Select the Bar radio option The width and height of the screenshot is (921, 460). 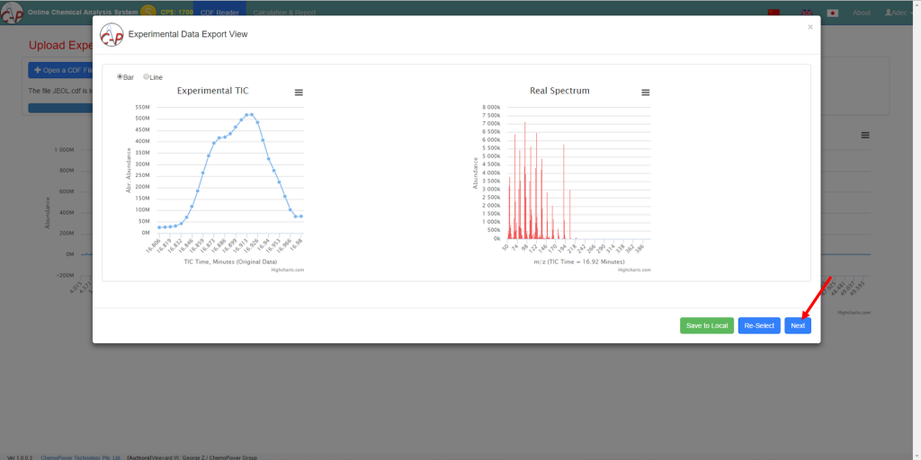click(121, 77)
